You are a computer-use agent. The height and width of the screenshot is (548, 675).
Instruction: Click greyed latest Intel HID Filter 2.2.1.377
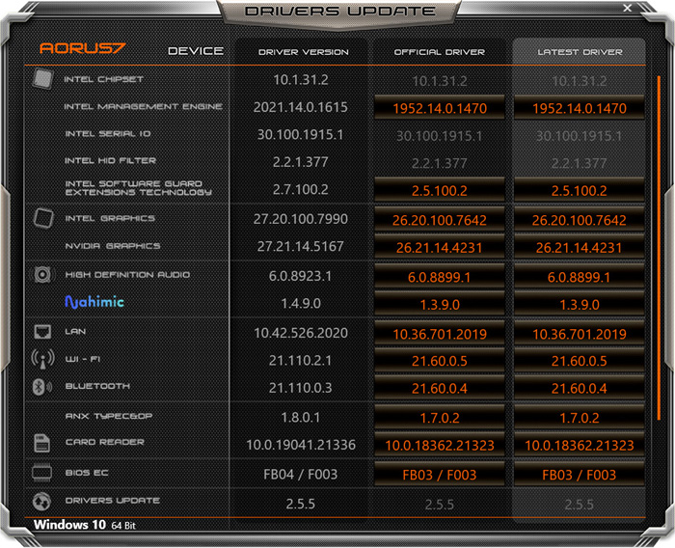tap(580, 163)
